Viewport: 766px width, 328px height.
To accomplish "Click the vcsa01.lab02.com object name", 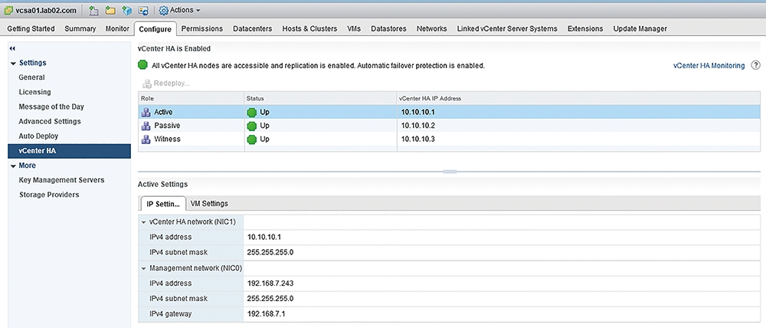I will tap(44, 10).
